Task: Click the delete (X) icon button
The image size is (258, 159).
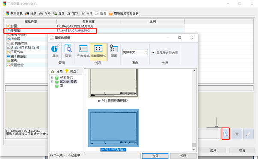Action: pos(237,134)
